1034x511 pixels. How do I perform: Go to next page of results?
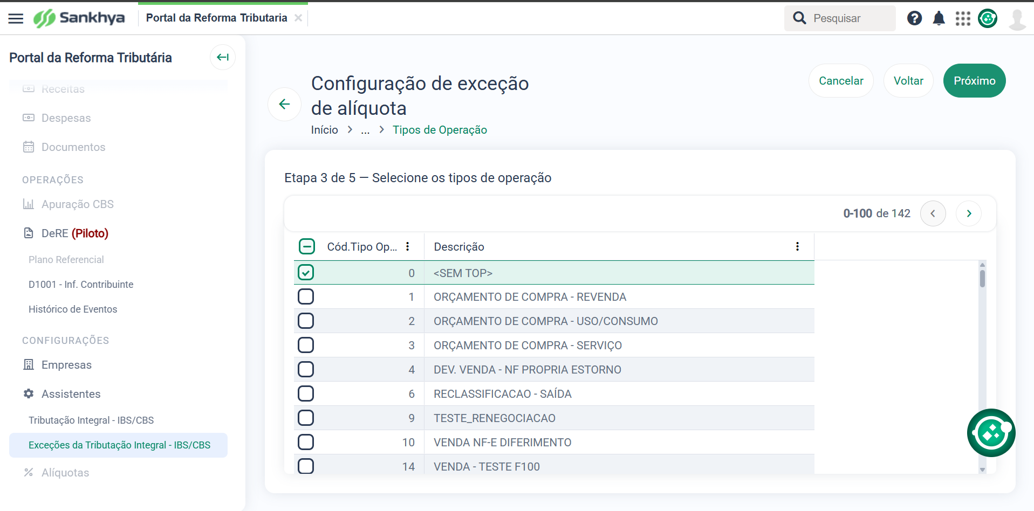tap(968, 213)
